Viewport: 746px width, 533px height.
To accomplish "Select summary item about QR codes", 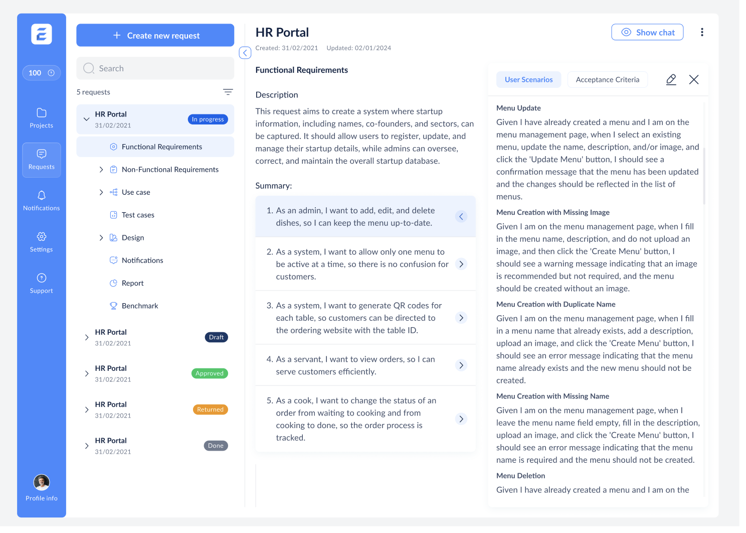I will click(x=365, y=318).
